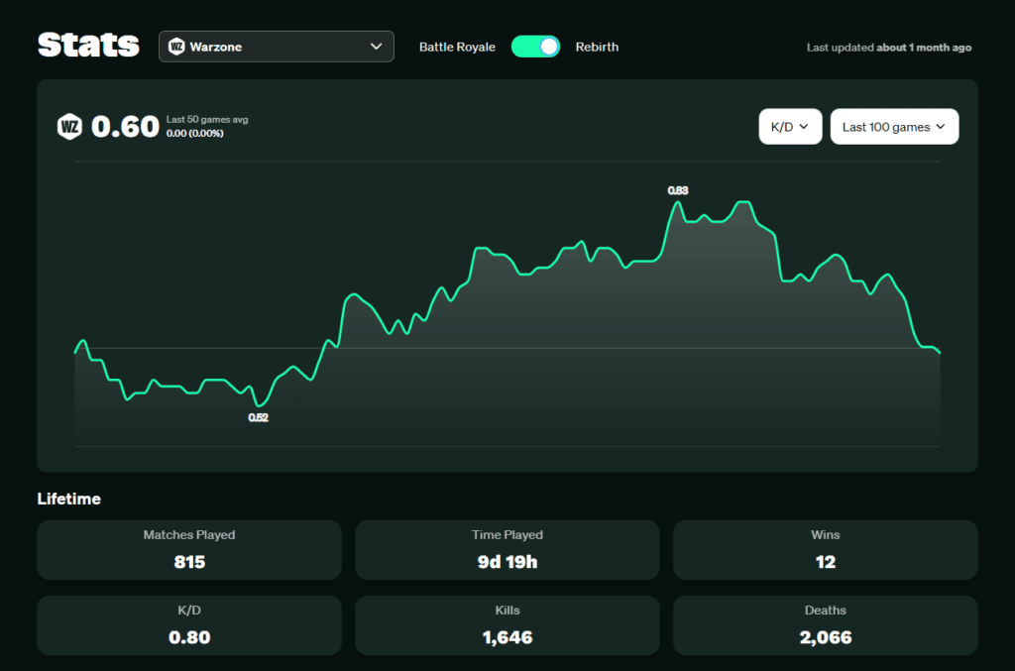Click the Stats page heading
The image size is (1015, 671).
pos(88,44)
